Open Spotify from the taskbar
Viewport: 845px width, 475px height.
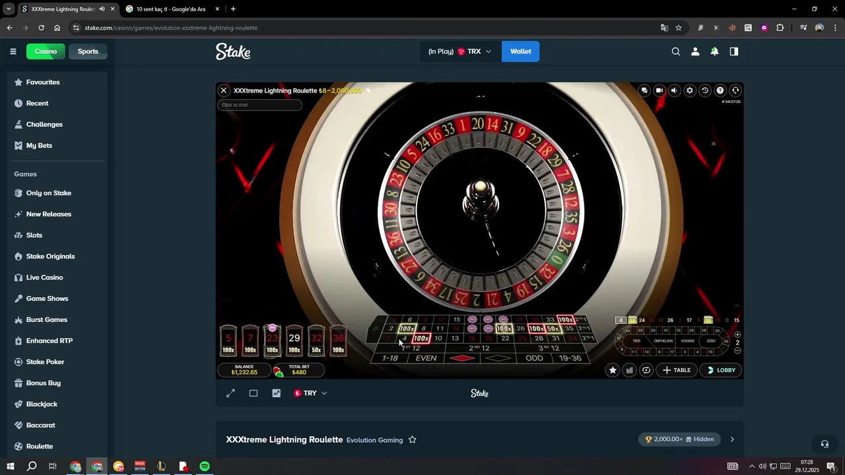[x=205, y=466]
